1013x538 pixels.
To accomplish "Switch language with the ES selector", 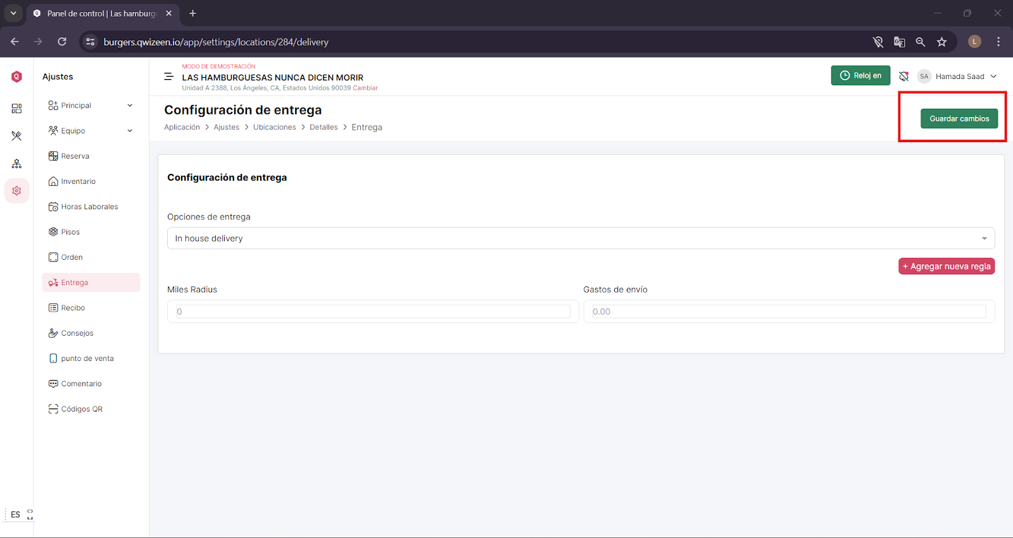I will point(15,515).
